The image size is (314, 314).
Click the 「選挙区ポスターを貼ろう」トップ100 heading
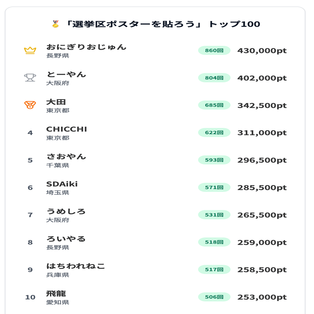click(163, 24)
